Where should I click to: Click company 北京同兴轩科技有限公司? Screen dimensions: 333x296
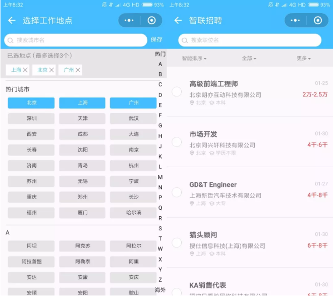tap(223, 145)
